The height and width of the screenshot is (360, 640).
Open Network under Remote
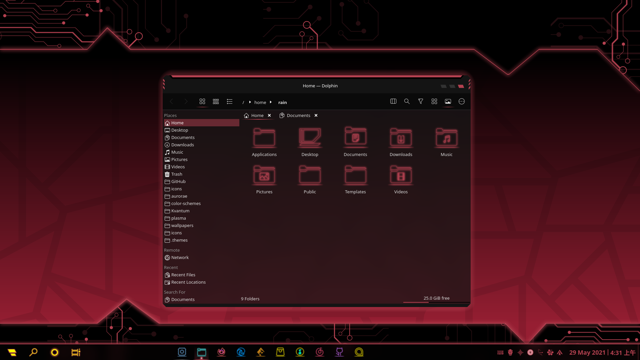(x=202, y=257)
